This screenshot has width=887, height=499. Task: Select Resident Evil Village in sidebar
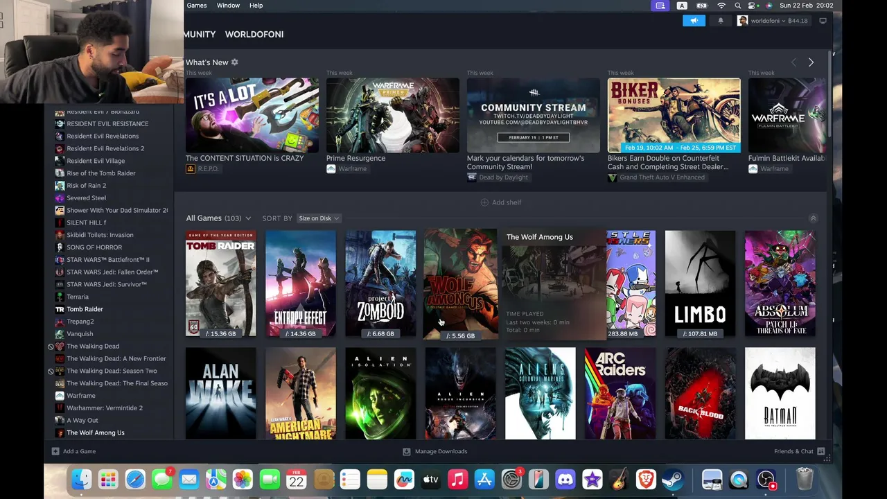(x=96, y=161)
